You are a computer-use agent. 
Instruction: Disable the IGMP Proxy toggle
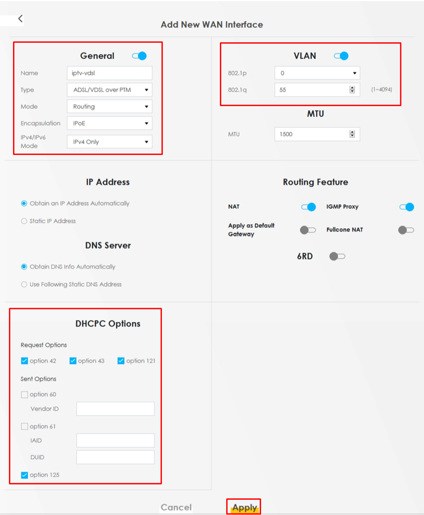(407, 207)
